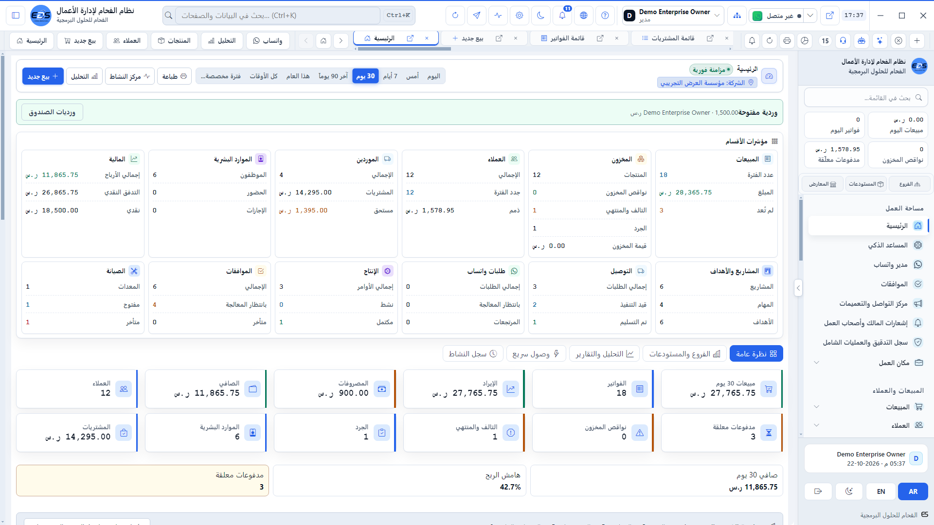Open مركز النشاط button

[130, 76]
